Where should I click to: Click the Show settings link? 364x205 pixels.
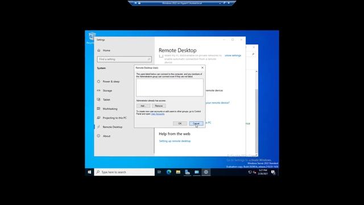point(233,56)
